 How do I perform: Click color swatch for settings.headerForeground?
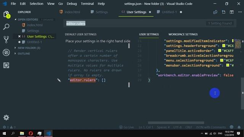click(224, 46)
